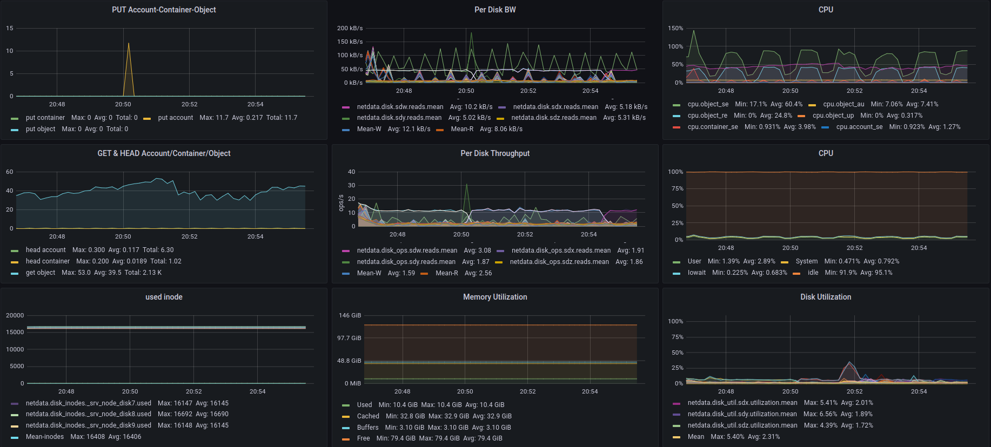Open the PUT Account-Container-Object panel title menu
This screenshot has width=991, height=447.
[x=164, y=10]
